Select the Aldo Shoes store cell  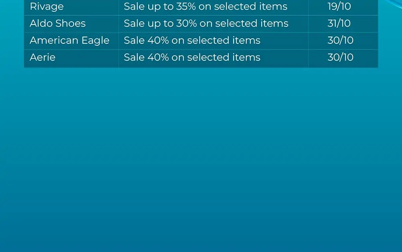click(x=71, y=24)
